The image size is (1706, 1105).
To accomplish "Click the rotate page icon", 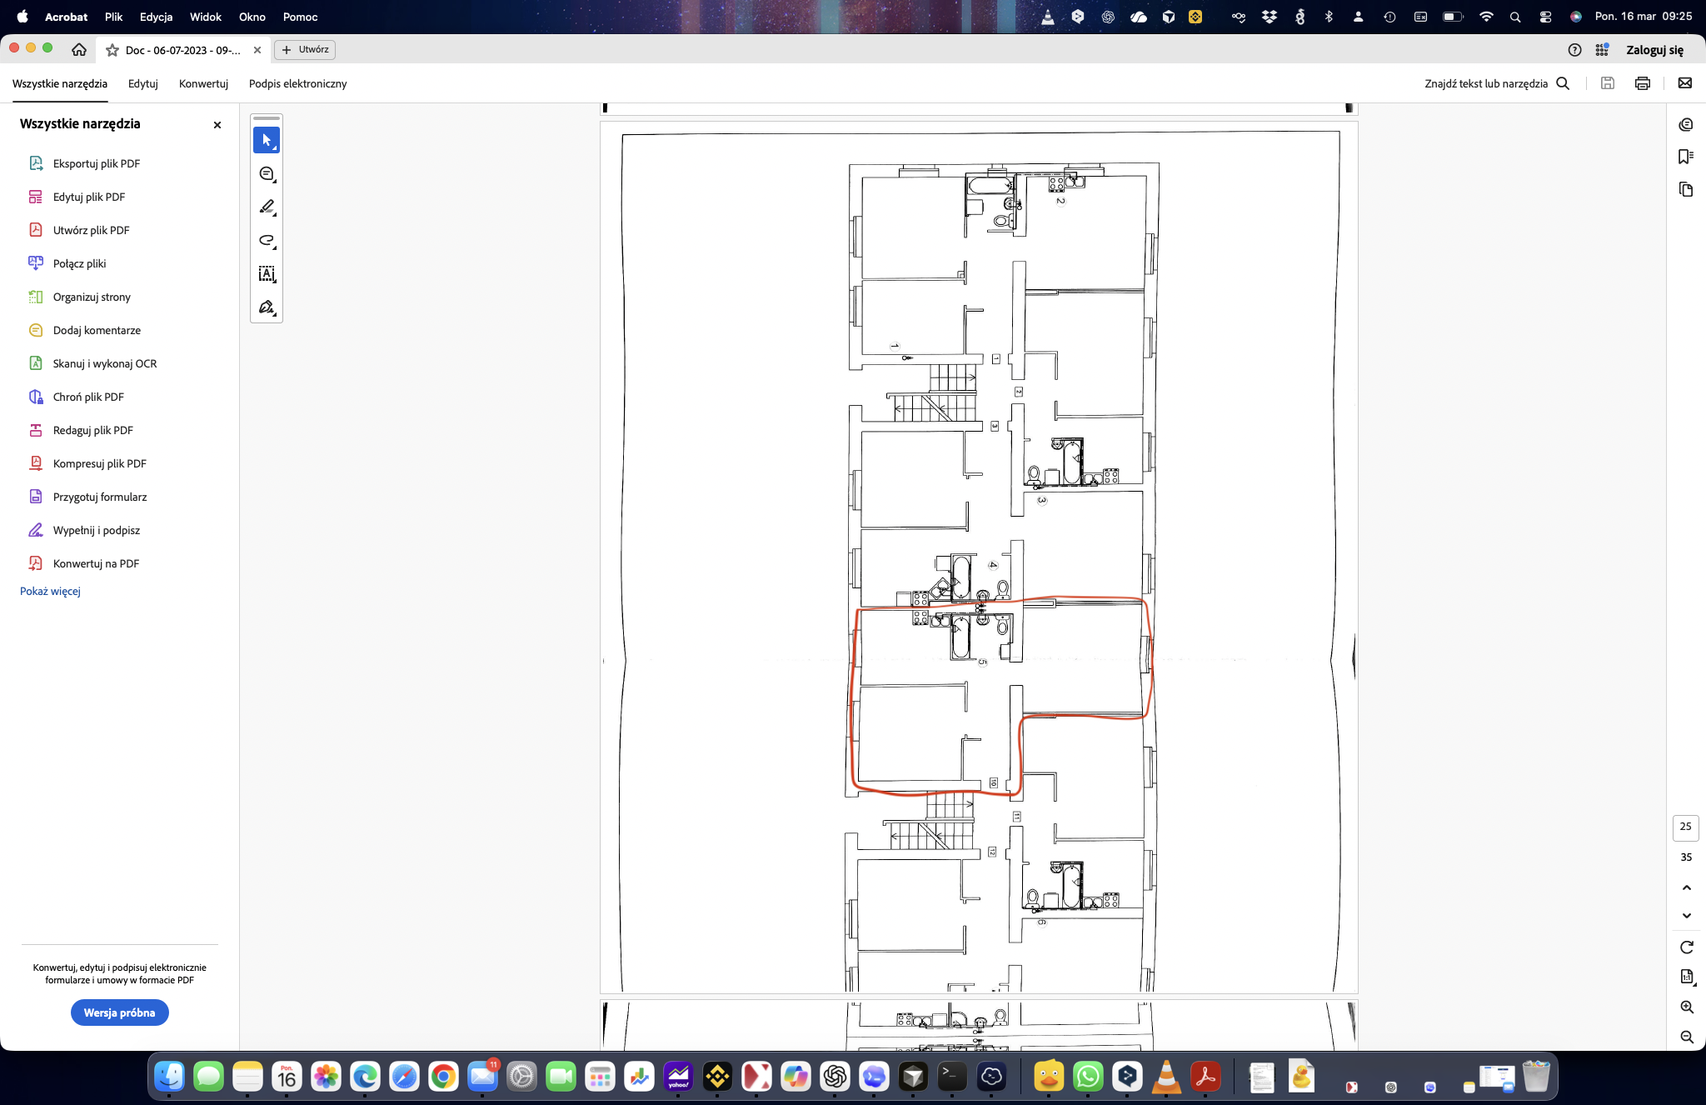I will [1686, 947].
